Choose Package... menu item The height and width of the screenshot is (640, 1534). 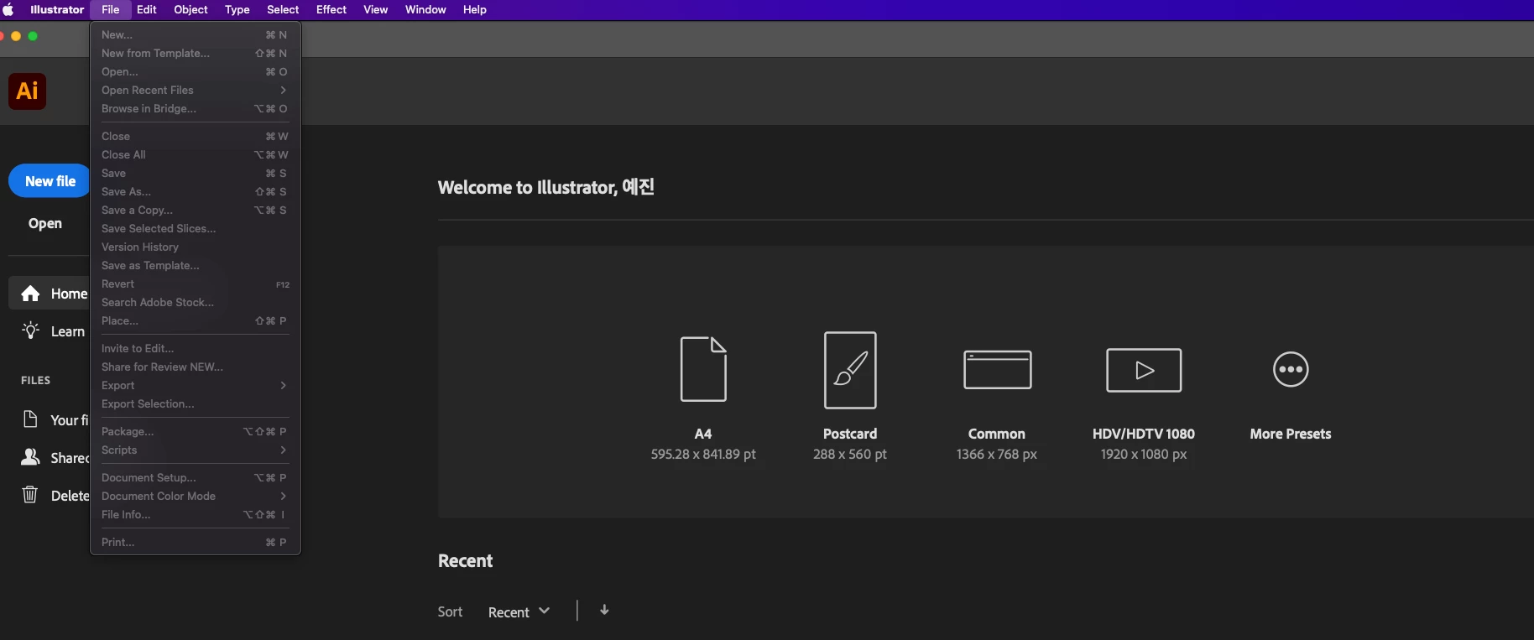[195, 431]
